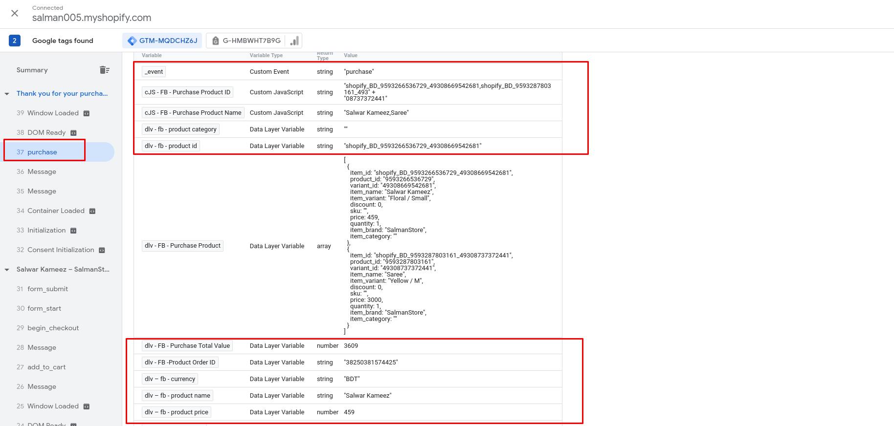Collapse the 'Thank you for your purchase' page group
The image size is (894, 426).
7,94
